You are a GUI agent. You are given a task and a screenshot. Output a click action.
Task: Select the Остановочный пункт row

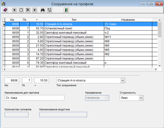pyautogui.click(x=74, y=28)
